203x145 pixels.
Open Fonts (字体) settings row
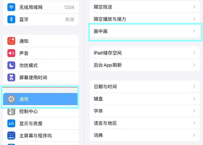tap(98, 111)
